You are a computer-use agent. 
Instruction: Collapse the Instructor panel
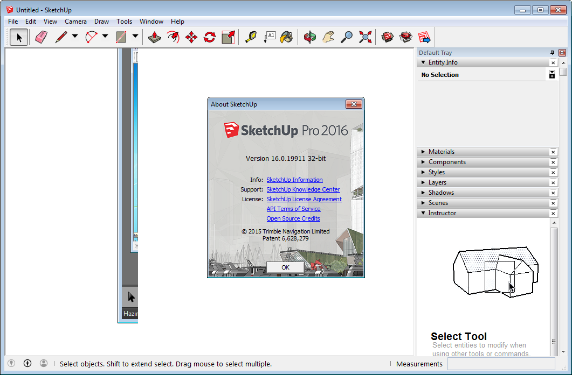tap(423, 213)
